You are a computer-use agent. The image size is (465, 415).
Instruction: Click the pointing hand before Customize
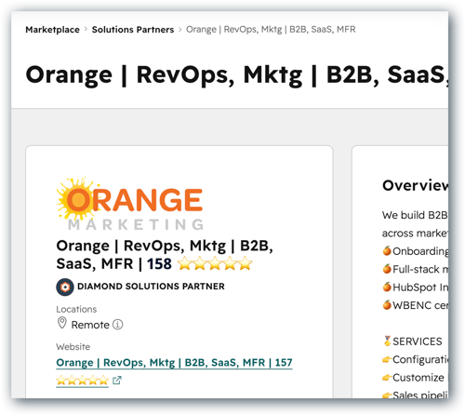click(387, 378)
